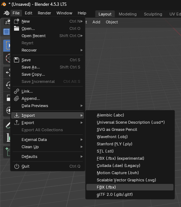The image size is (181, 207).
Task: Switch to the Layout workspace tab
Action: click(105, 14)
